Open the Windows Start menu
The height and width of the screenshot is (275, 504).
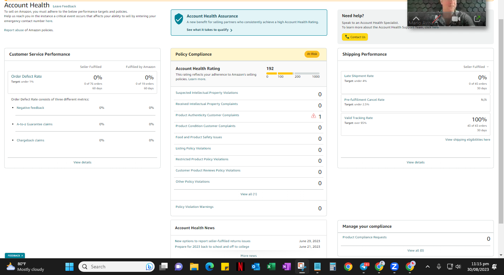69,267
